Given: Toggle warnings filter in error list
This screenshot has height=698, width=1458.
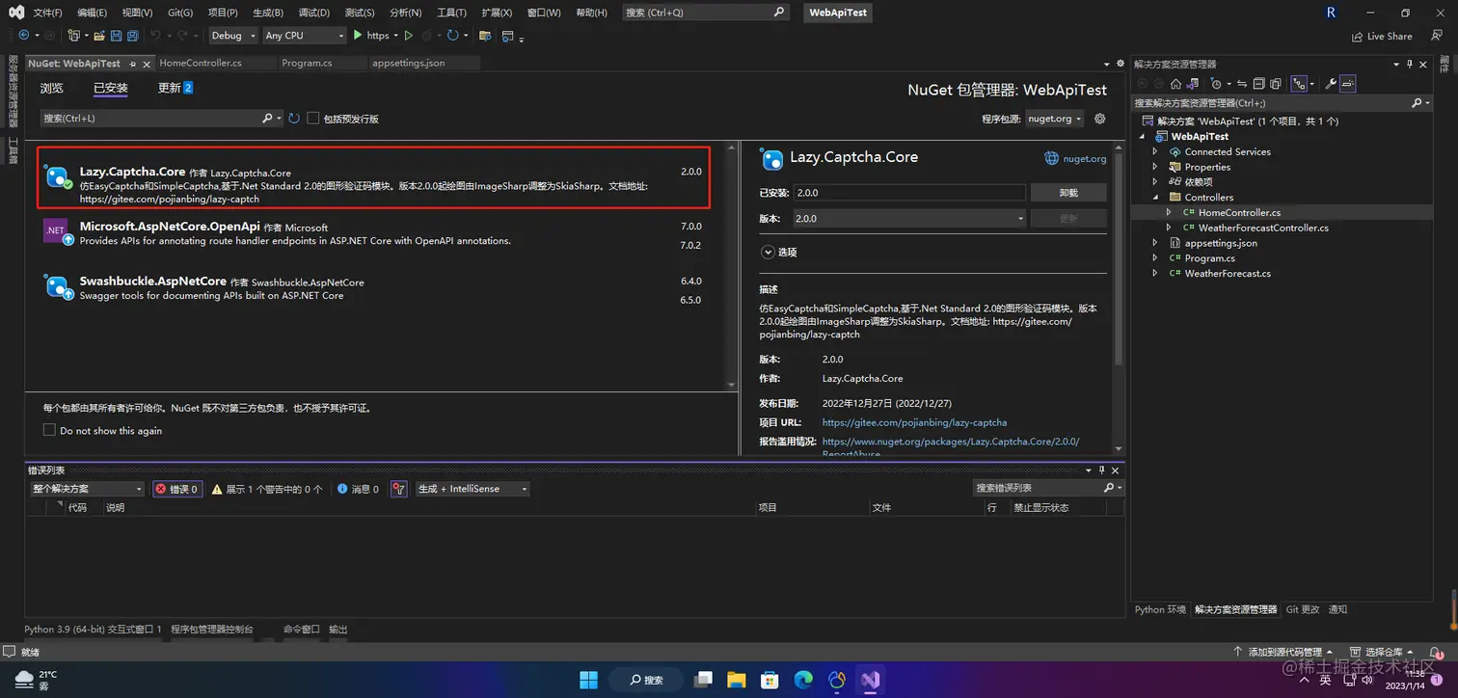Looking at the screenshot, I should [x=267, y=489].
